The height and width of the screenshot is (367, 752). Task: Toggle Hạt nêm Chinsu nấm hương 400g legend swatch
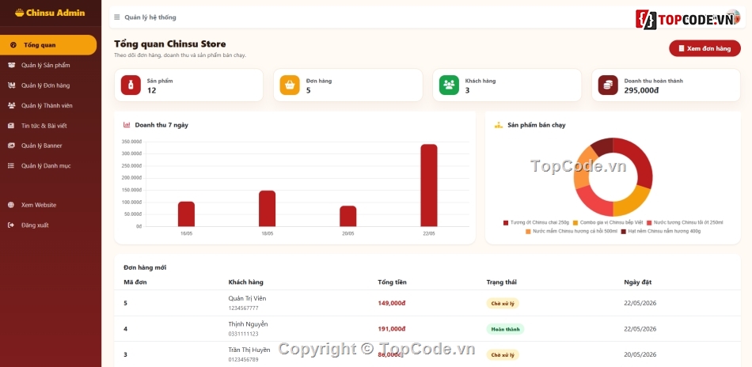(x=624, y=232)
